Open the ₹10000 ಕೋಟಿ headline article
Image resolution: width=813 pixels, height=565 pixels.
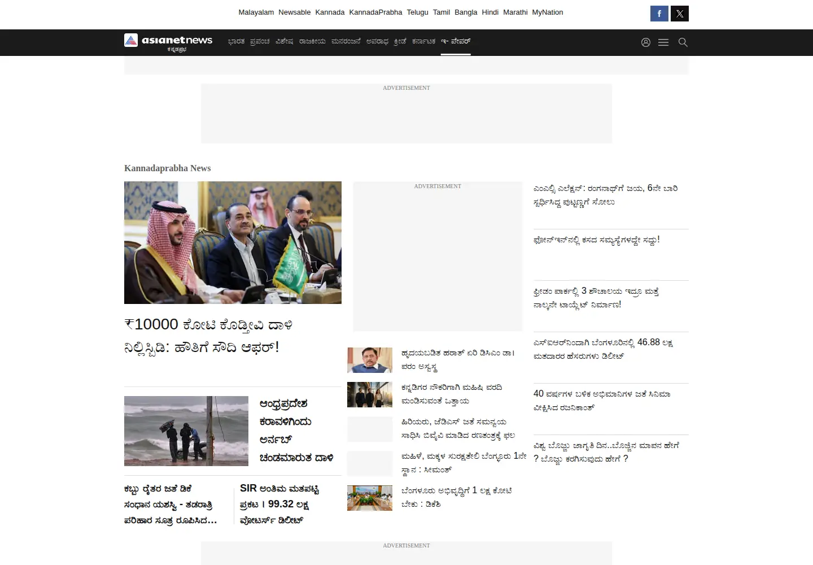coord(208,336)
